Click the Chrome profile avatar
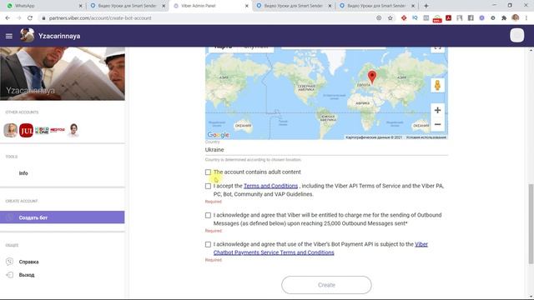 pyautogui.click(x=516, y=17)
